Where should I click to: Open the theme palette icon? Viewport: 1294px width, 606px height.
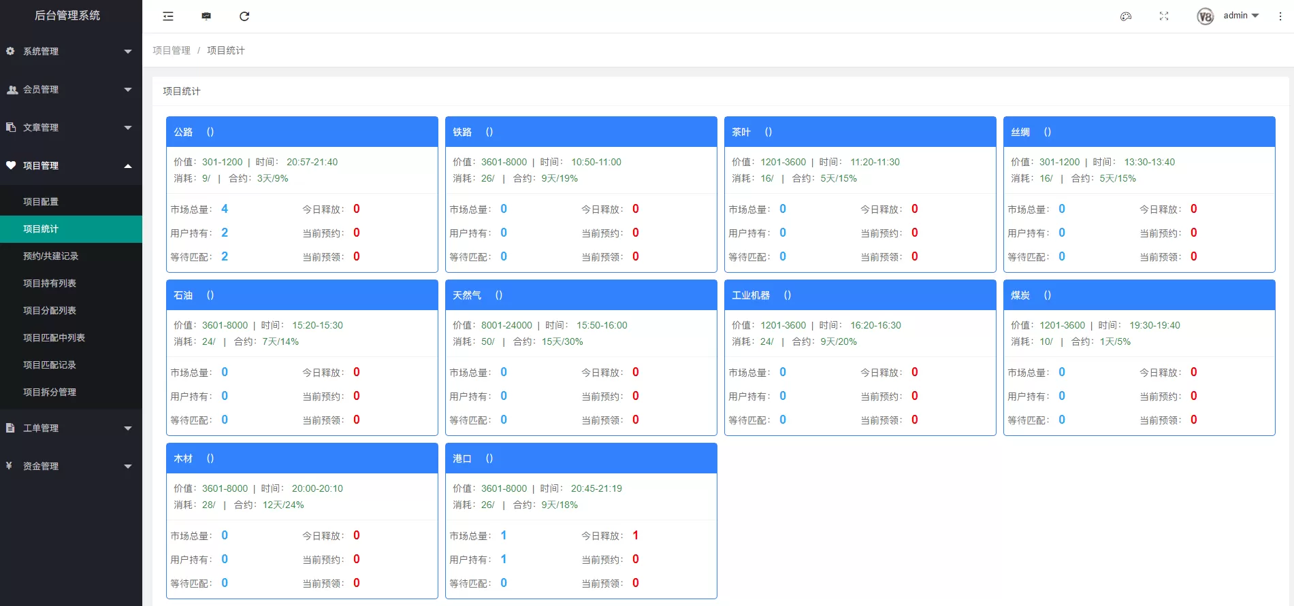1126,16
